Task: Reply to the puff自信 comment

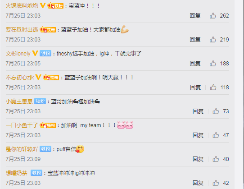Action: pyautogui.click(x=198, y=159)
